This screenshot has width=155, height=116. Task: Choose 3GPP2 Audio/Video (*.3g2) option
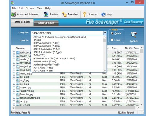pyautogui.click(x=47, y=49)
